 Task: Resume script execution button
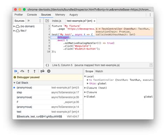coord(16,71)
